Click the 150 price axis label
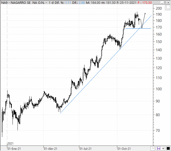 point(158,42)
